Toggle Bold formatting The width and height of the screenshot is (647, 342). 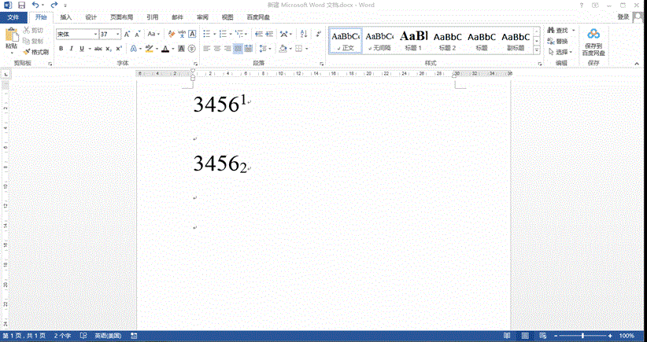61,49
